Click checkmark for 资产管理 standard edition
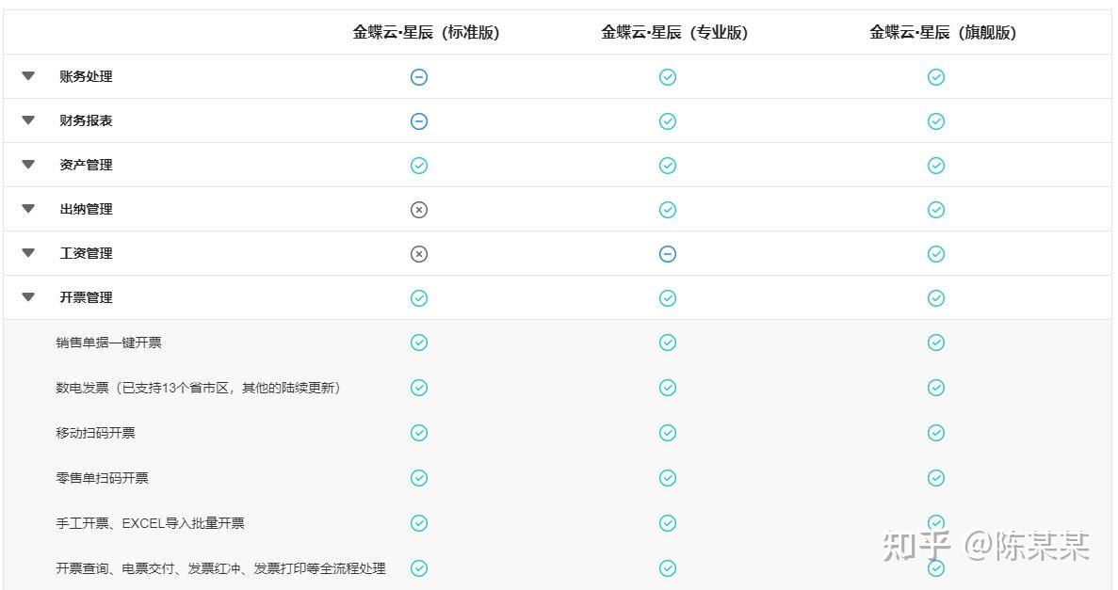Image resolution: width=1118 pixels, height=590 pixels. click(419, 166)
